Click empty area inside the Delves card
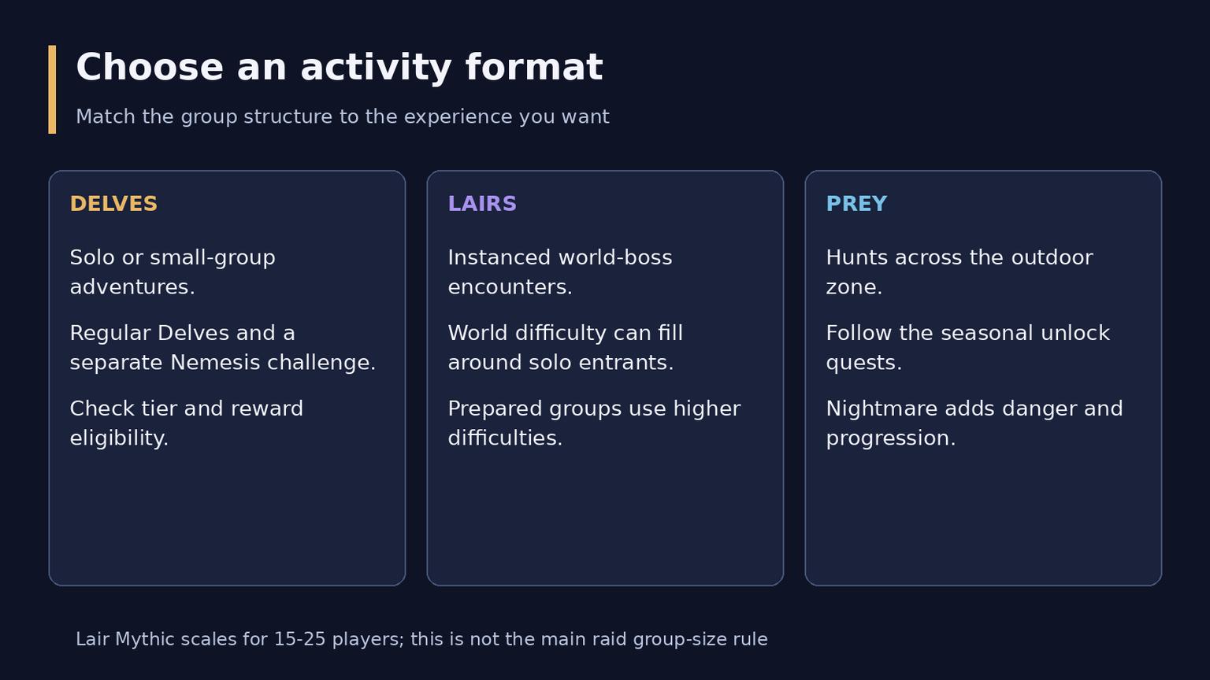Viewport: 1210px width, 680px height. pos(227,519)
